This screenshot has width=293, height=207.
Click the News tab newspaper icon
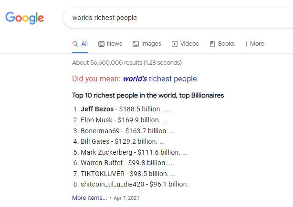[101, 44]
